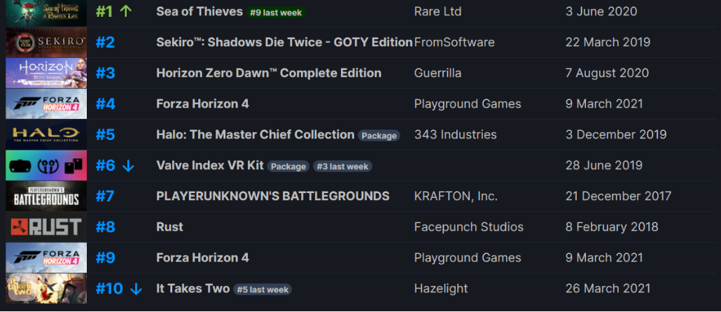Click the KRAFTON, Inc. developer name
This screenshot has width=721, height=312.
coord(456,196)
